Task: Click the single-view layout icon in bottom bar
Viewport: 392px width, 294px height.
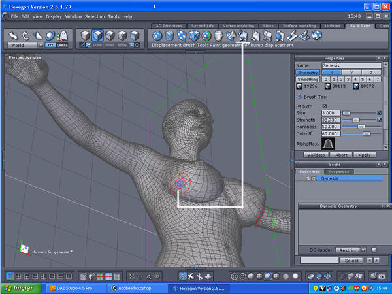Action: [8, 276]
